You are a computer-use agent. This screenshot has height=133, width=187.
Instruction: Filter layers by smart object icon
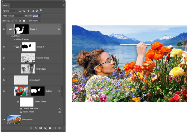(x=37, y=11)
